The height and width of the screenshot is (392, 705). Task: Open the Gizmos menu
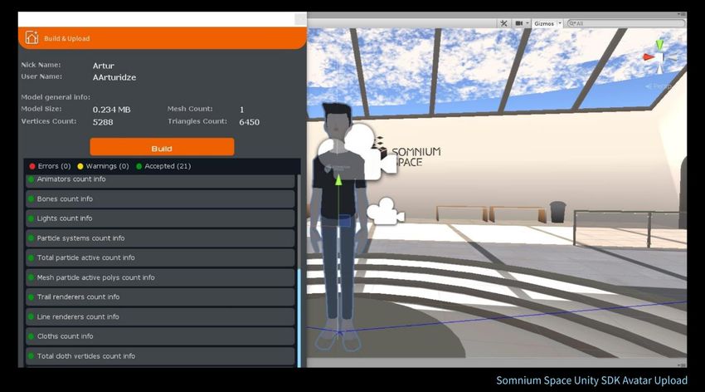point(544,23)
